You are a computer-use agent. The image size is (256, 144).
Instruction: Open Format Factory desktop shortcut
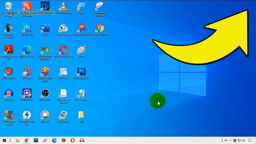(x=63, y=28)
